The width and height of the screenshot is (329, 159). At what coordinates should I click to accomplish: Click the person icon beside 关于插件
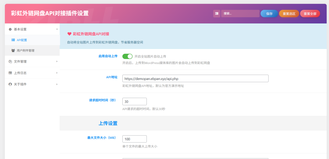tap(10, 84)
